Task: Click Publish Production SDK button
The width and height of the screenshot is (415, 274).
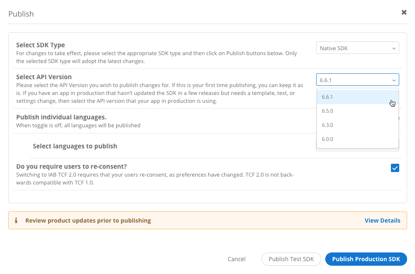Action: [x=366, y=259]
